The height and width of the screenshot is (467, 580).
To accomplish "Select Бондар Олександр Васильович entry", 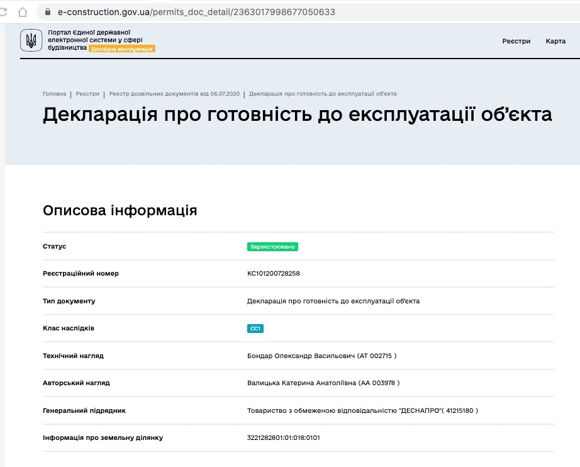I will pyautogui.click(x=322, y=356).
